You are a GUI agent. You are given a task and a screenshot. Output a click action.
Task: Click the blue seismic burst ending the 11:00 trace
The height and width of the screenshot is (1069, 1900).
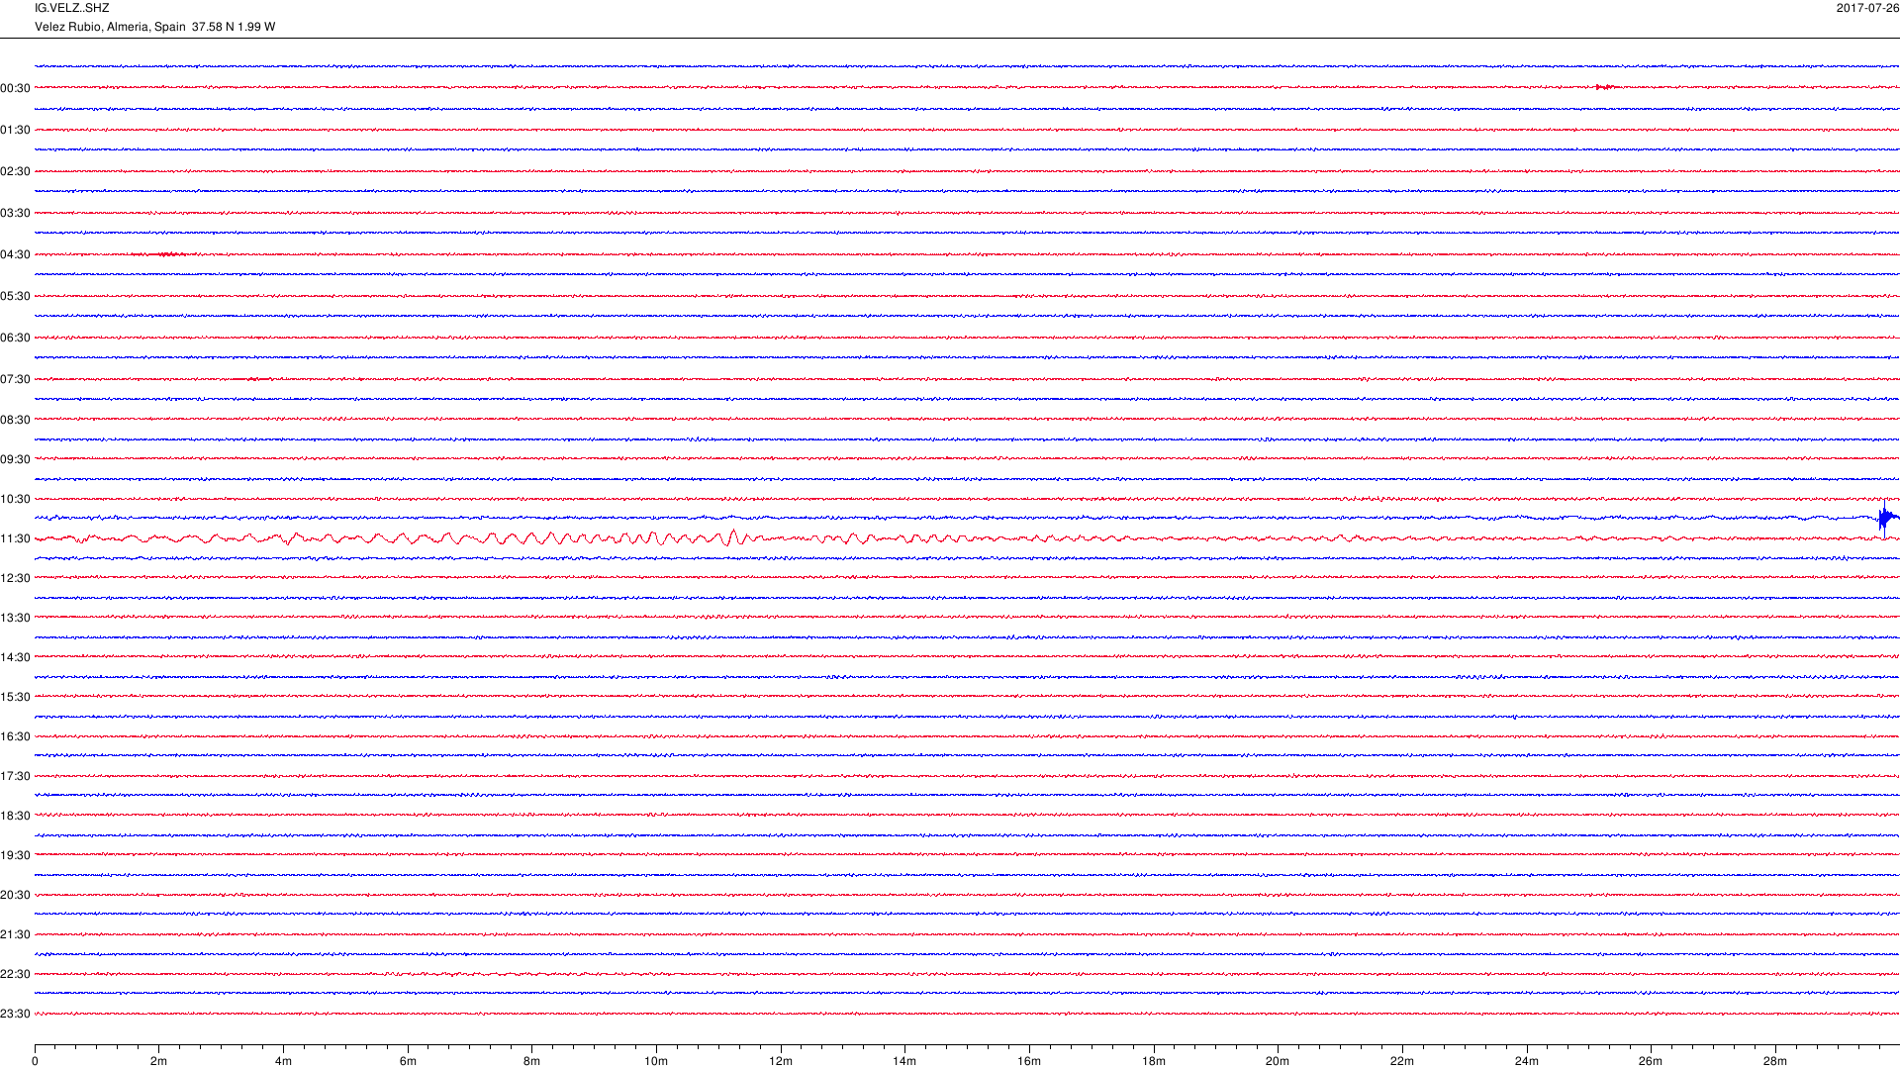click(x=1886, y=518)
